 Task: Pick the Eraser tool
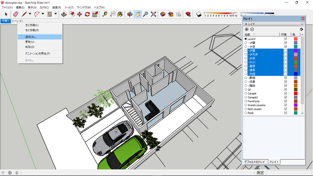(x=16, y=14)
